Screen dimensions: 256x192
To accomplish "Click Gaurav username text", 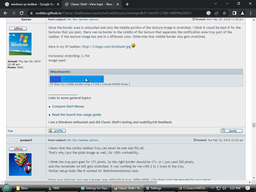I will pos(26,19).
